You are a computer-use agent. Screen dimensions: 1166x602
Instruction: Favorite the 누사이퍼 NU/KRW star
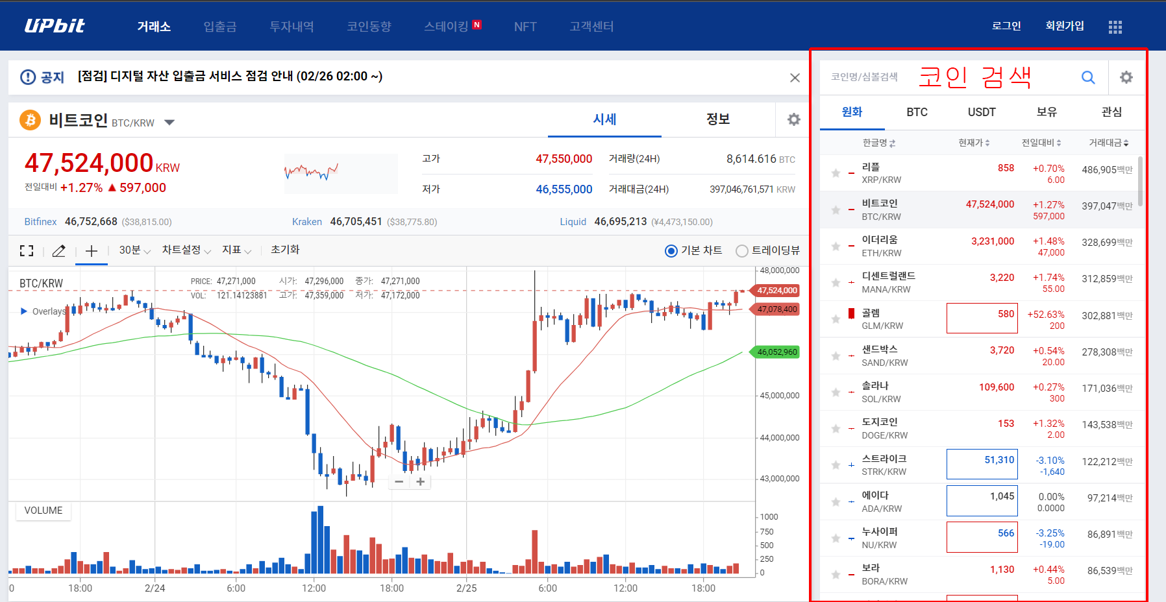pos(836,538)
